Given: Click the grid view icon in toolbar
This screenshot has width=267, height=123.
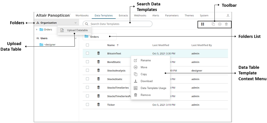Looking at the screenshot, I should [203, 24].
